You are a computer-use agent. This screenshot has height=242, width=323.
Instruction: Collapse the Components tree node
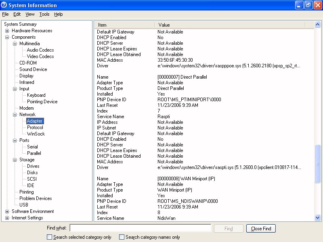[7, 37]
